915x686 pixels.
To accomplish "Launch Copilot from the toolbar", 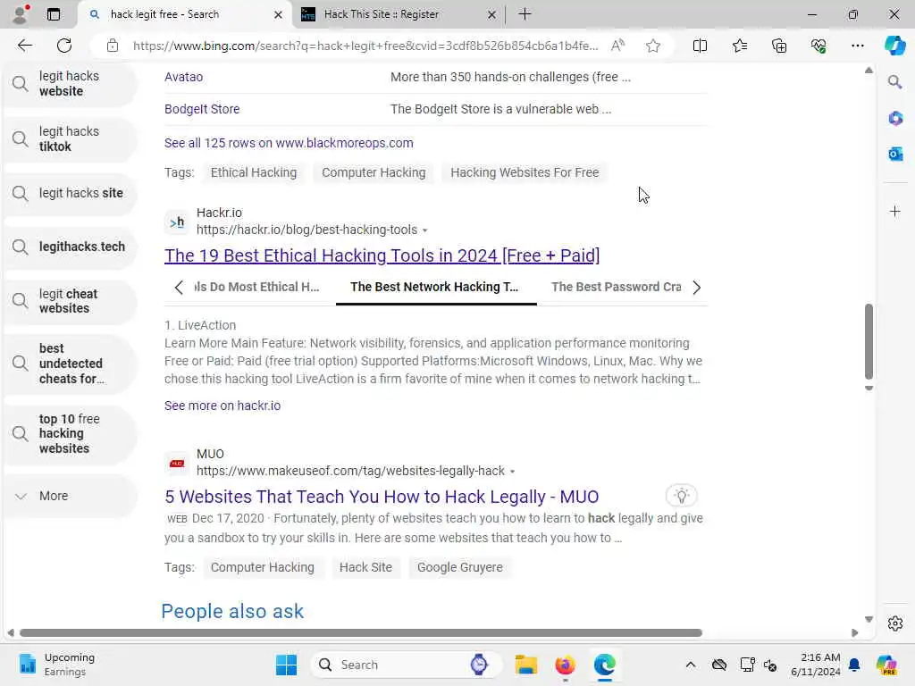I will tap(895, 46).
